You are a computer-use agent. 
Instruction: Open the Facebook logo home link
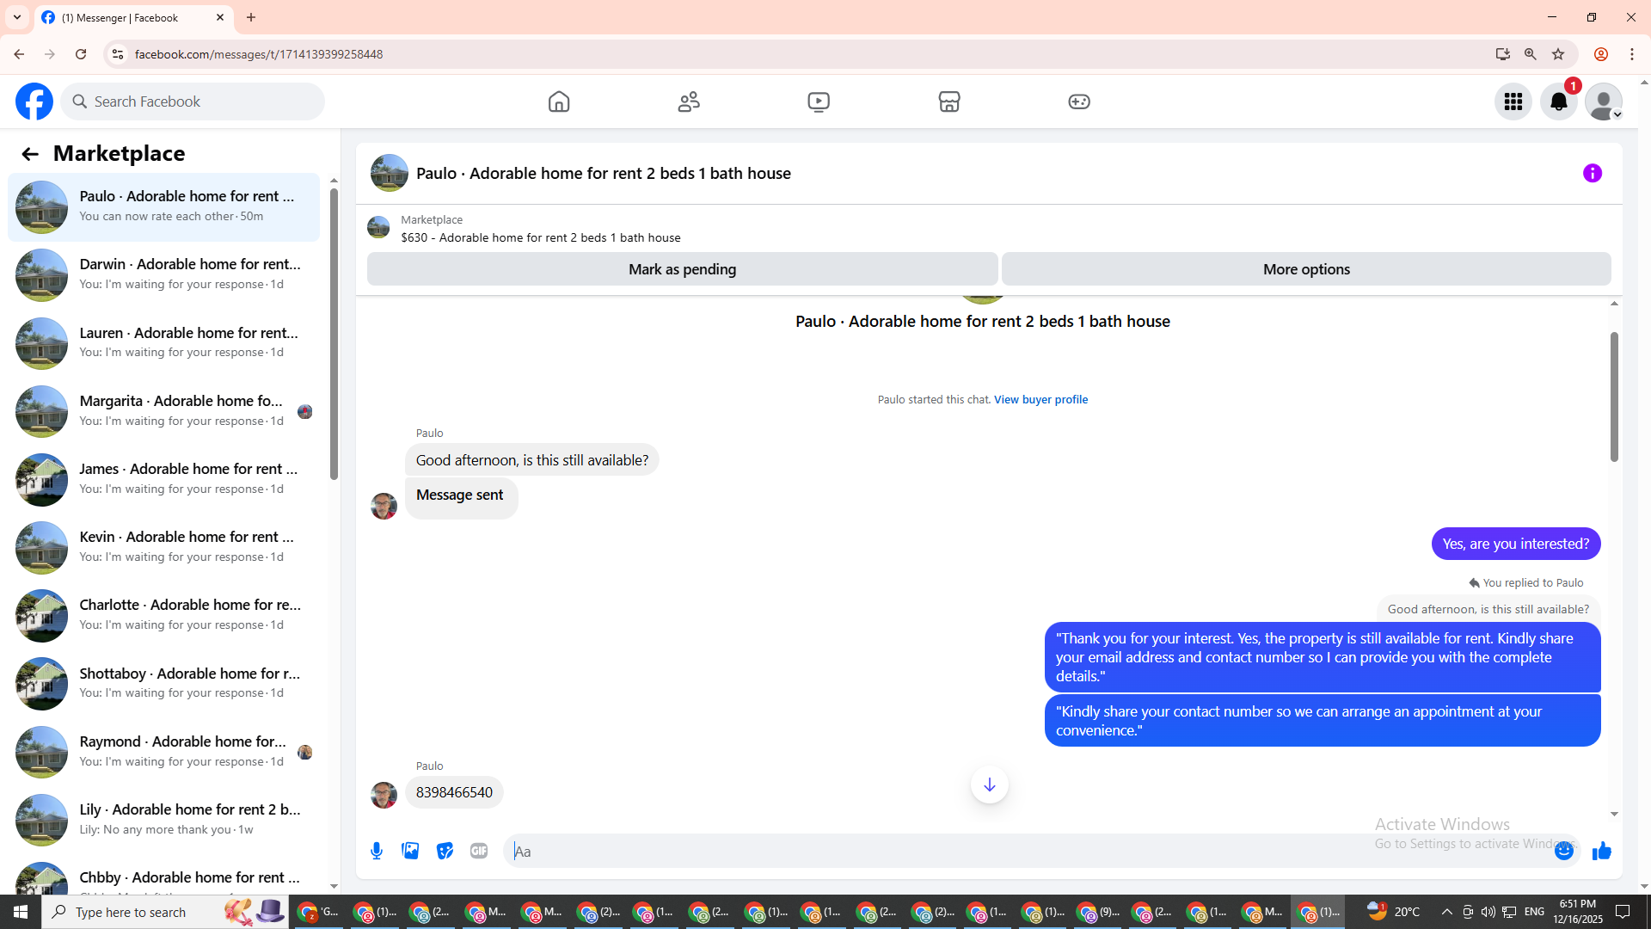click(x=34, y=102)
